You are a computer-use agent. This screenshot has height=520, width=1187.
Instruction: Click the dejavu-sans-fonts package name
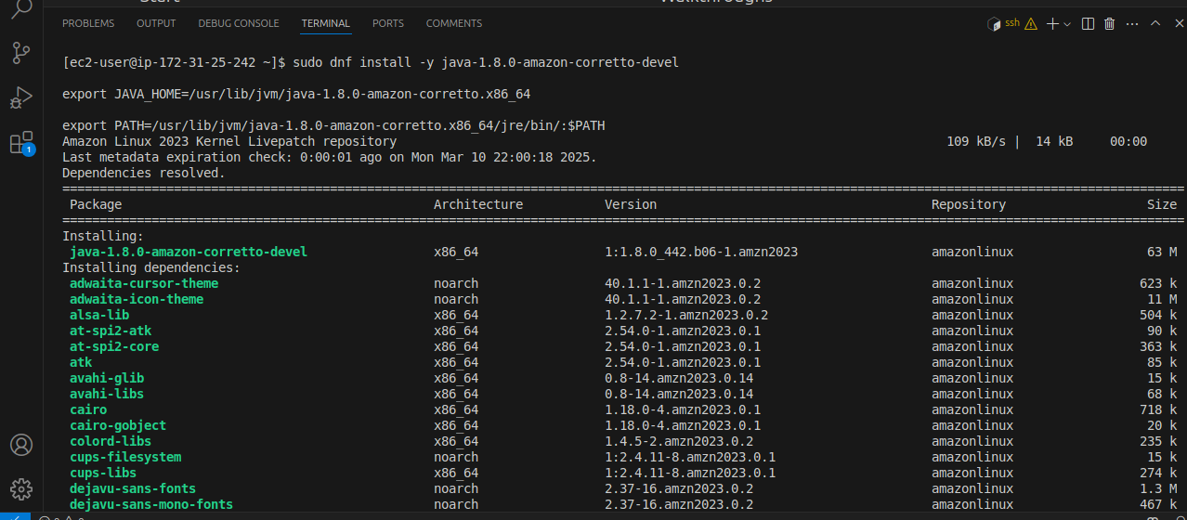pos(133,489)
